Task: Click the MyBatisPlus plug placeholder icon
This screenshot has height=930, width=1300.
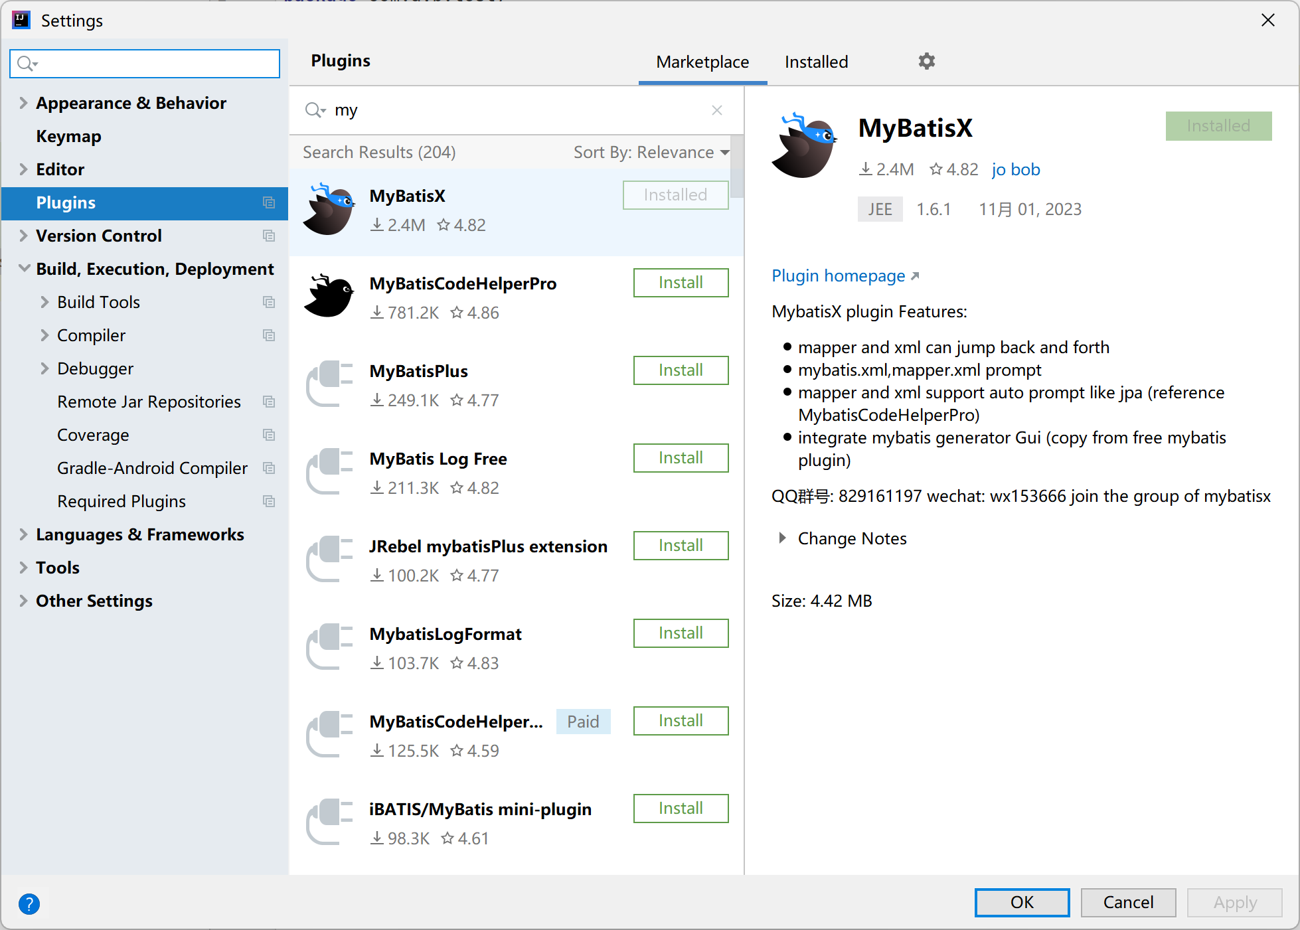Action: coord(329,384)
